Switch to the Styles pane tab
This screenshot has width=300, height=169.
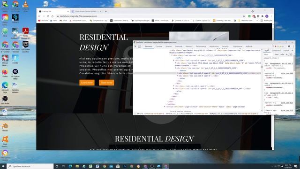pyautogui.click(x=267, y=51)
